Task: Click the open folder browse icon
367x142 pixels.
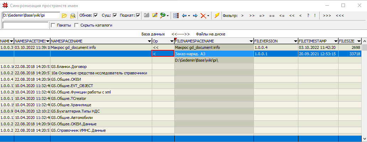Action: tap(64, 16)
